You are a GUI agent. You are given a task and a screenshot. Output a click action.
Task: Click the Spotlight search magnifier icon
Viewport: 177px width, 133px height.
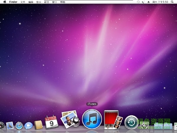[x=174, y=2]
